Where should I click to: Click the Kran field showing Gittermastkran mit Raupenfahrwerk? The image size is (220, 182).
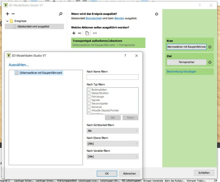point(187,47)
